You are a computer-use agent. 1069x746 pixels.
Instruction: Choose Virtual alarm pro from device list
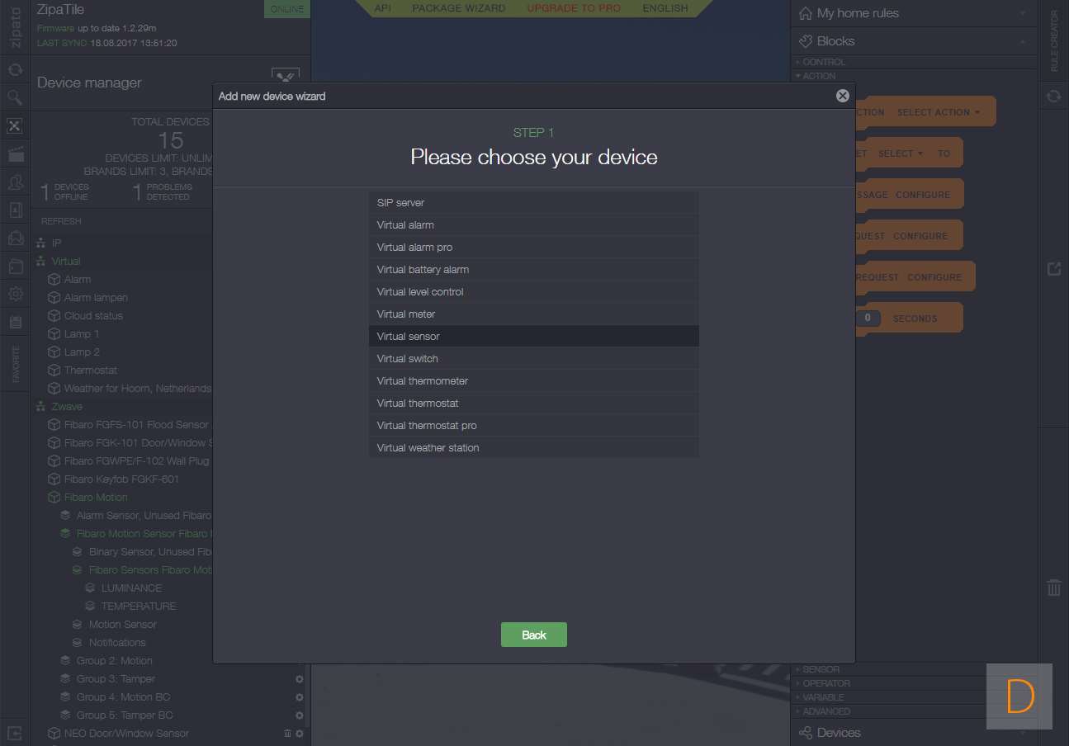click(x=534, y=248)
